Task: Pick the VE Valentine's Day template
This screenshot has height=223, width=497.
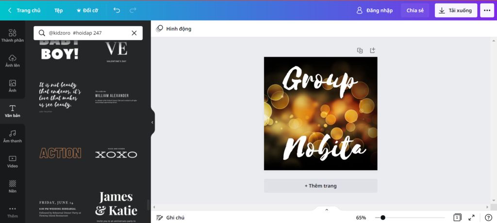Action: click(x=116, y=52)
